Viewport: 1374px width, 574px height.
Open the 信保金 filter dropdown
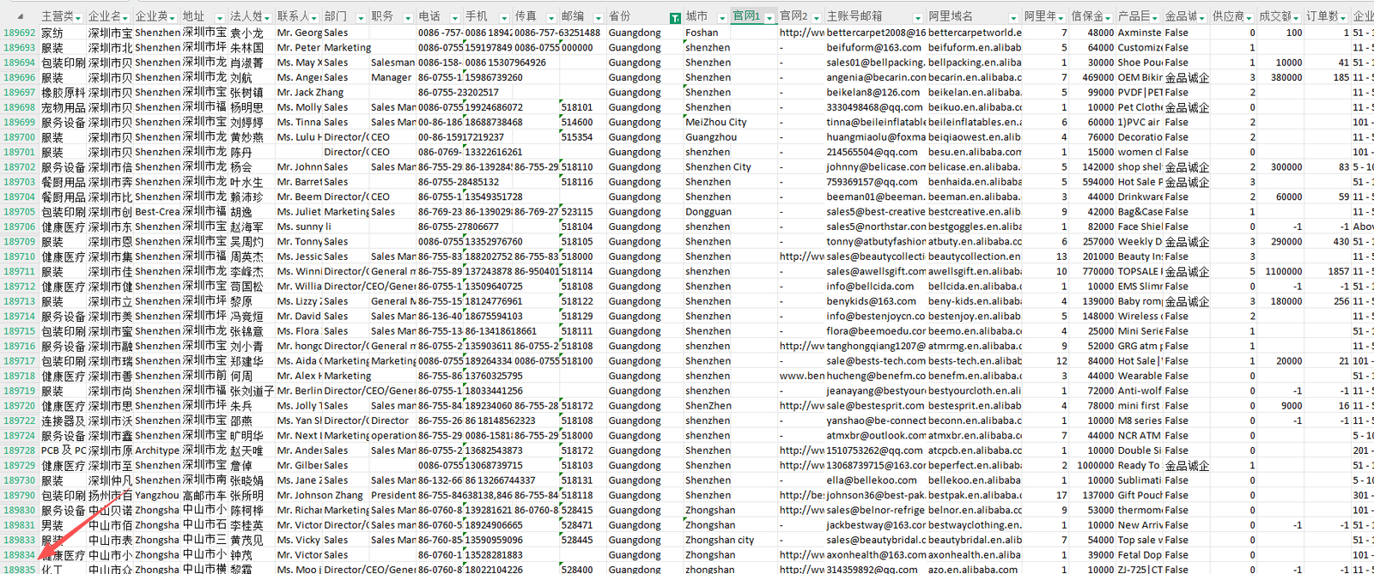[1109, 17]
